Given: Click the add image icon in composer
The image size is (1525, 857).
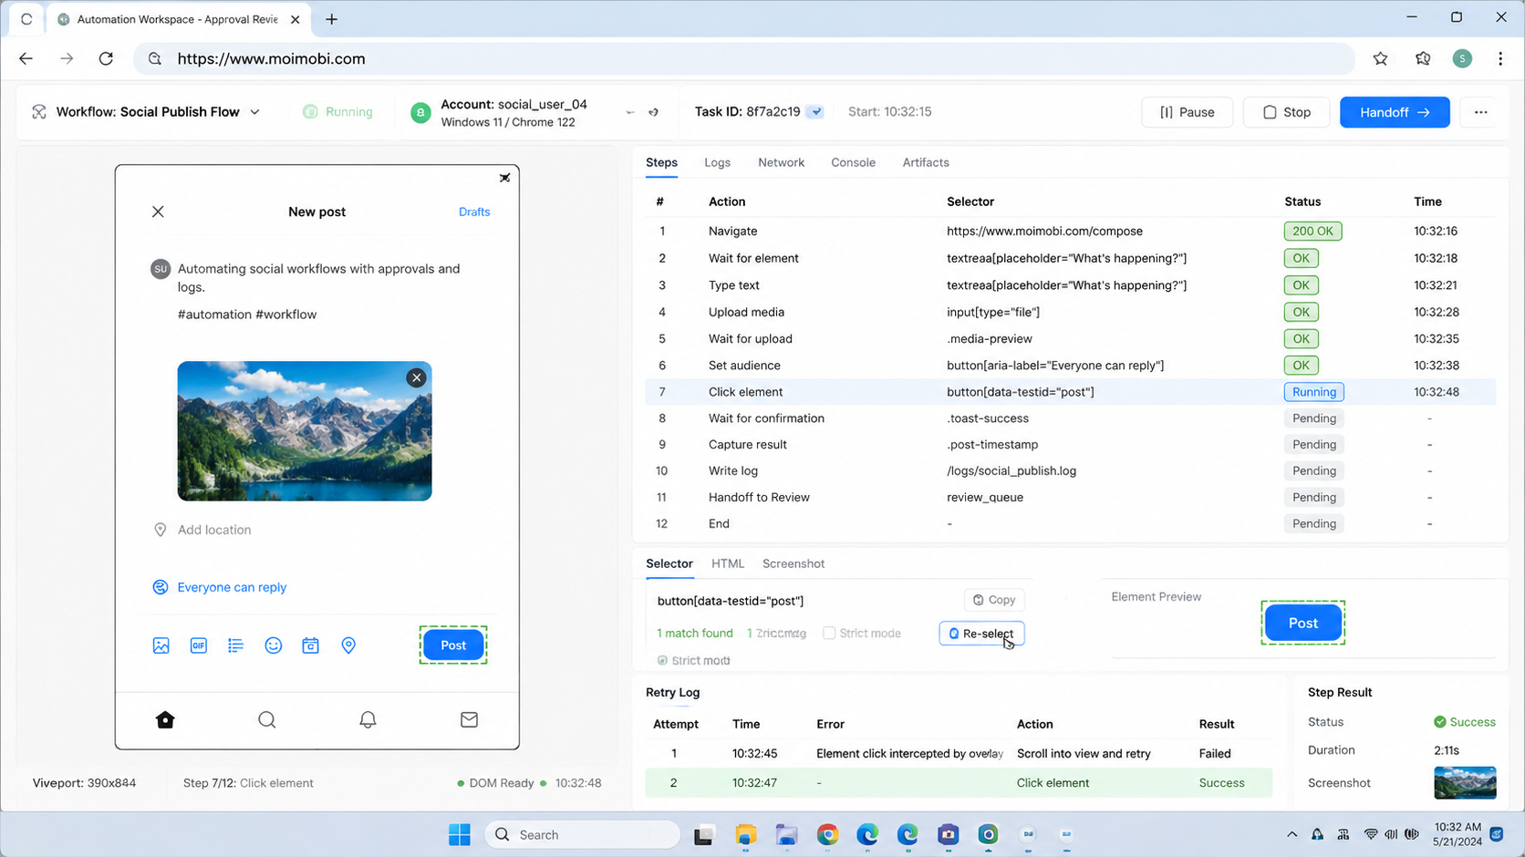Looking at the screenshot, I should click(161, 645).
